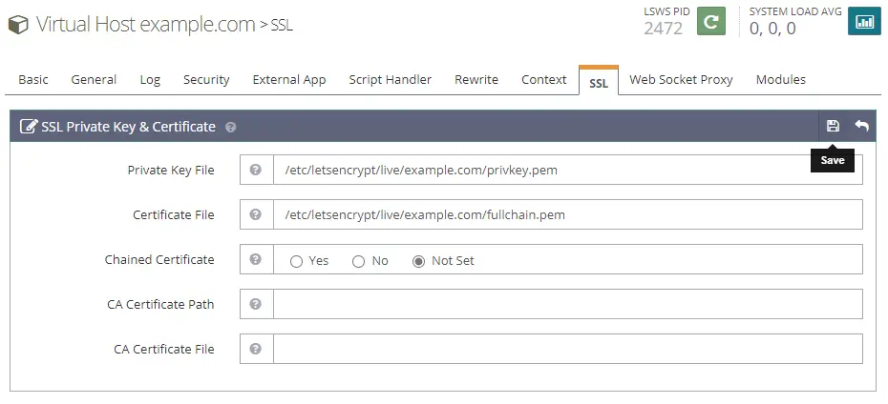Click the Save floppy disk icon
Viewport: 888px width, 404px height.
tap(833, 126)
